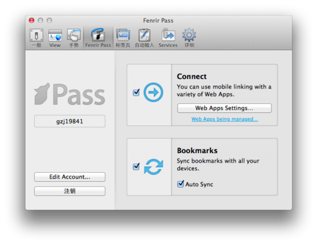Open the 手势 (Gestures) preferences pane
Image resolution: width=317 pixels, height=245 pixels.
[x=74, y=38]
